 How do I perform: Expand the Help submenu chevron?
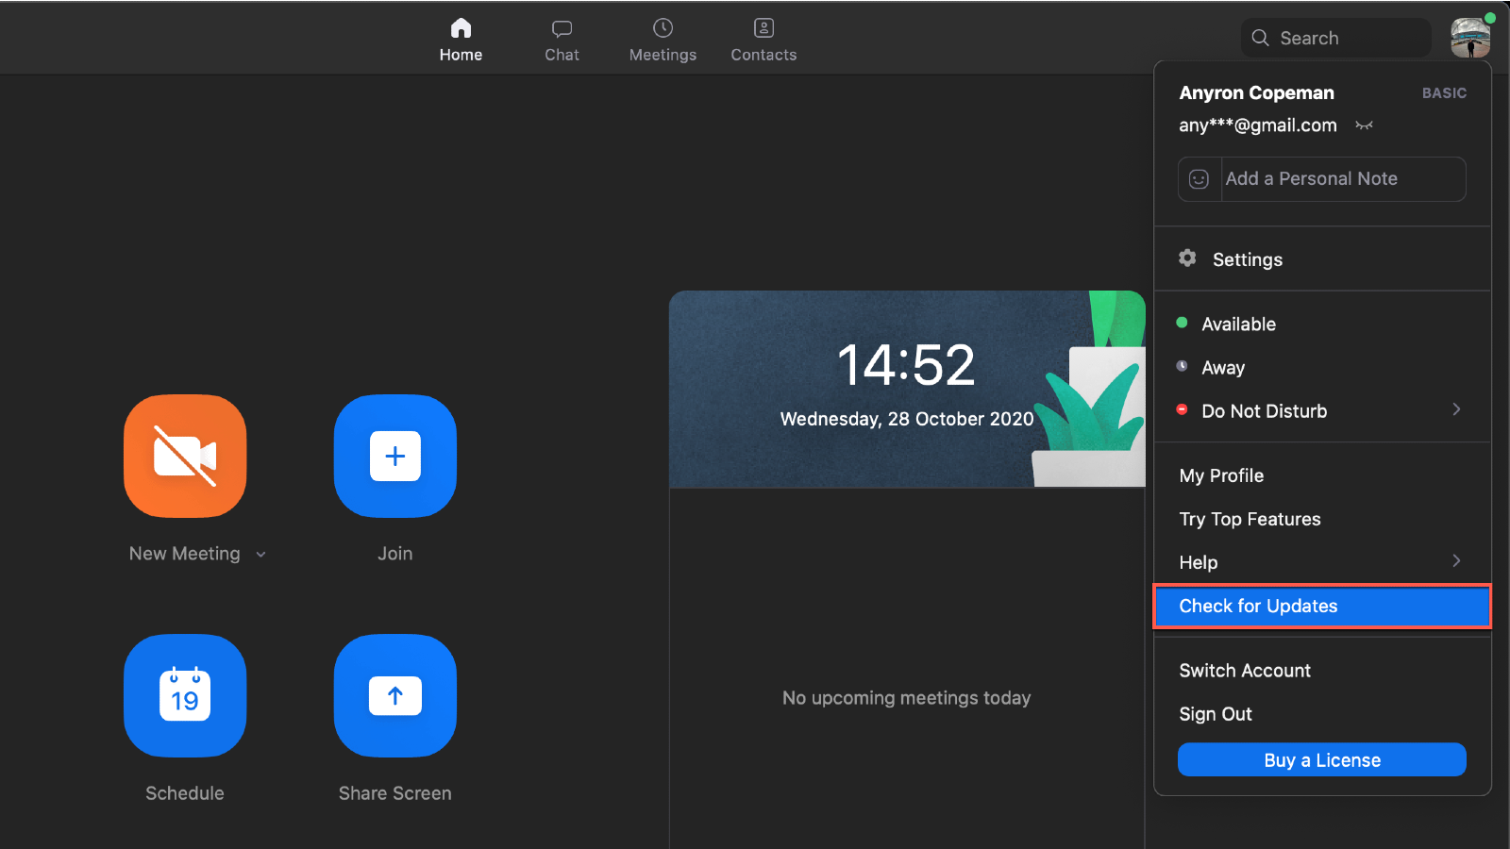pos(1456,561)
